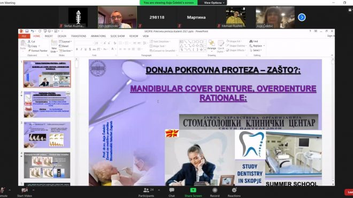This screenshot has height=198, width=353.
Task: Click the Clear Formatting icon
Action: click(115, 43)
